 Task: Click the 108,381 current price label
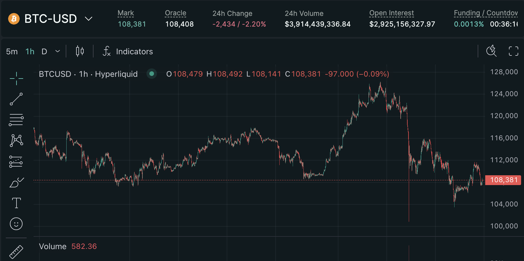(x=503, y=180)
